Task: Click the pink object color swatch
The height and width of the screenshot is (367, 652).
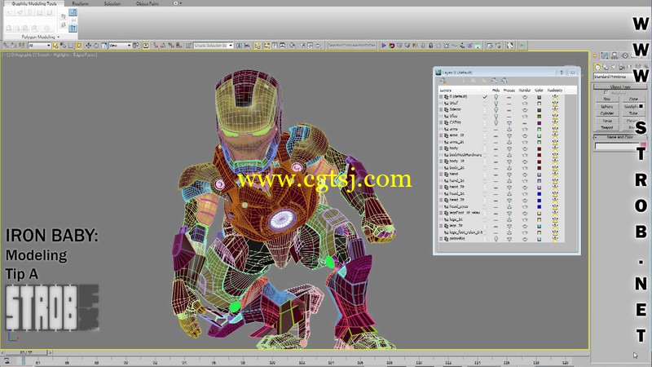Action: pyautogui.click(x=643, y=146)
